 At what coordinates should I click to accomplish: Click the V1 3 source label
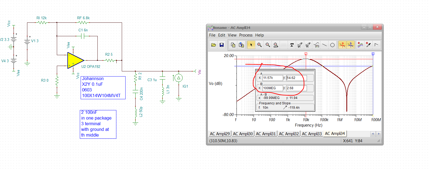(x=35, y=41)
